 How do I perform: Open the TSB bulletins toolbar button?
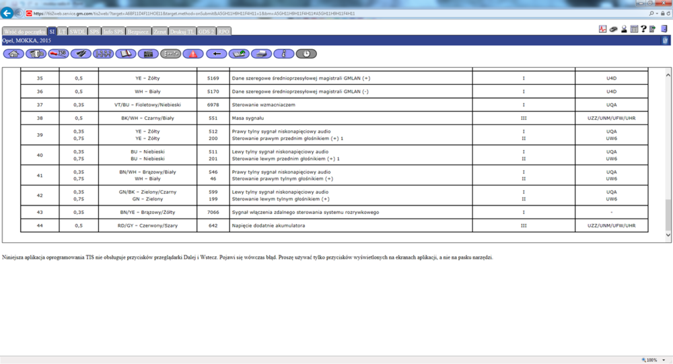click(x=59, y=54)
